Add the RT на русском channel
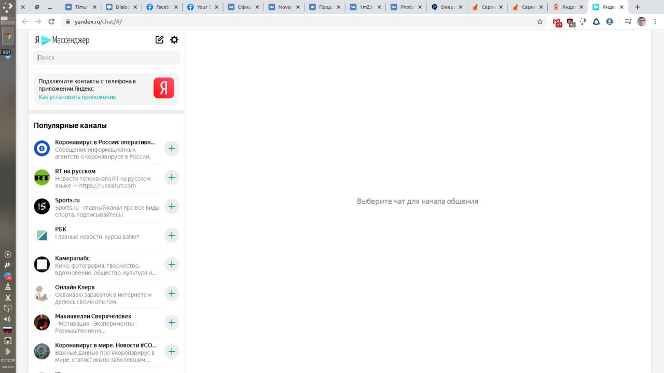This screenshot has width=664, height=373. point(172,178)
